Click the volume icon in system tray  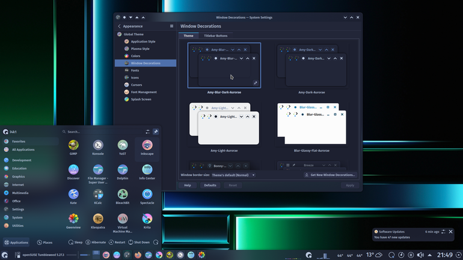click(420, 255)
